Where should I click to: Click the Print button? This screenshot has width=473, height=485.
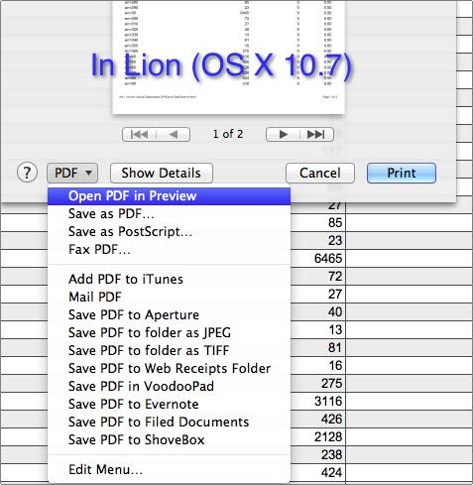[x=402, y=173]
